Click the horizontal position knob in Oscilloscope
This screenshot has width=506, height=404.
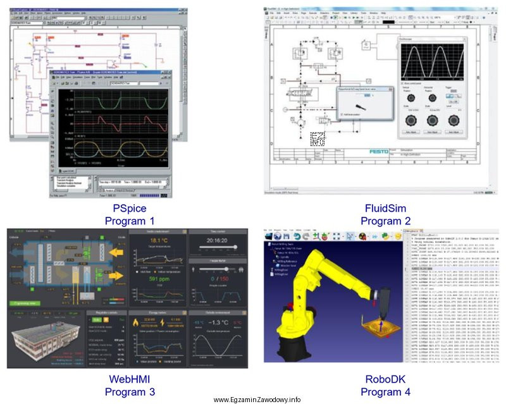point(433,98)
